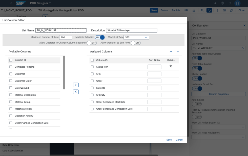Open the search icon in the header

(215, 3)
